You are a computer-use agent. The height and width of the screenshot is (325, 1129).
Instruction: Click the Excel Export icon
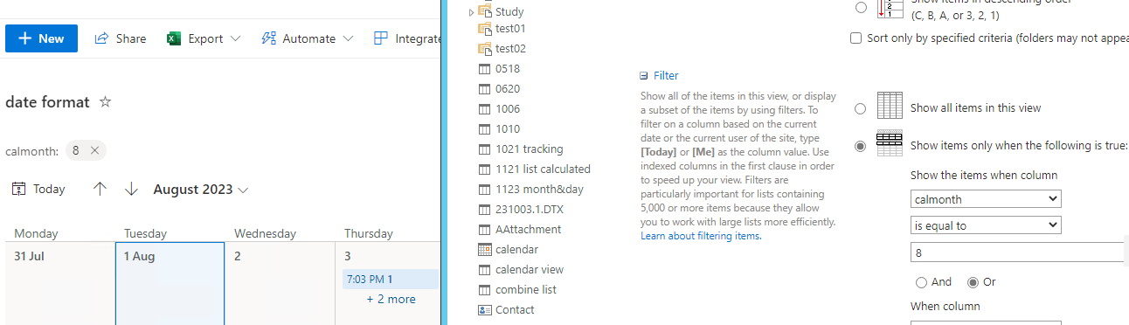tap(174, 38)
